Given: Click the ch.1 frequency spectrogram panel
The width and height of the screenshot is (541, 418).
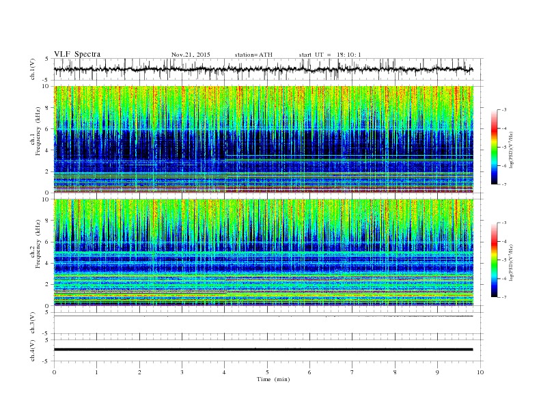Looking at the screenshot, I should 264,139.
